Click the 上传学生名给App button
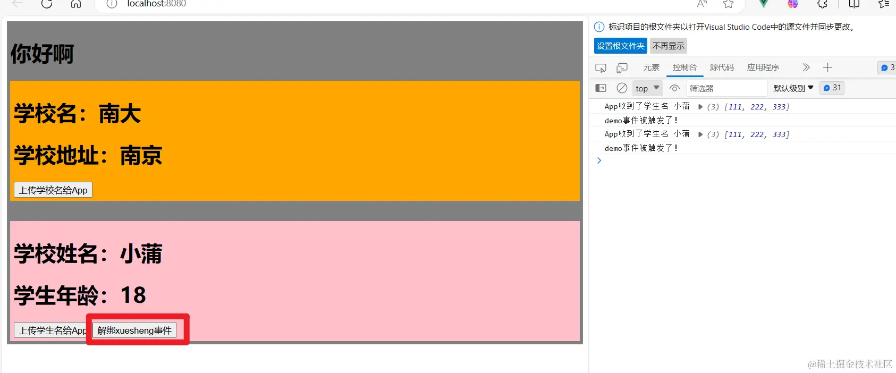Viewport: 896px width, 373px height. [x=51, y=330]
